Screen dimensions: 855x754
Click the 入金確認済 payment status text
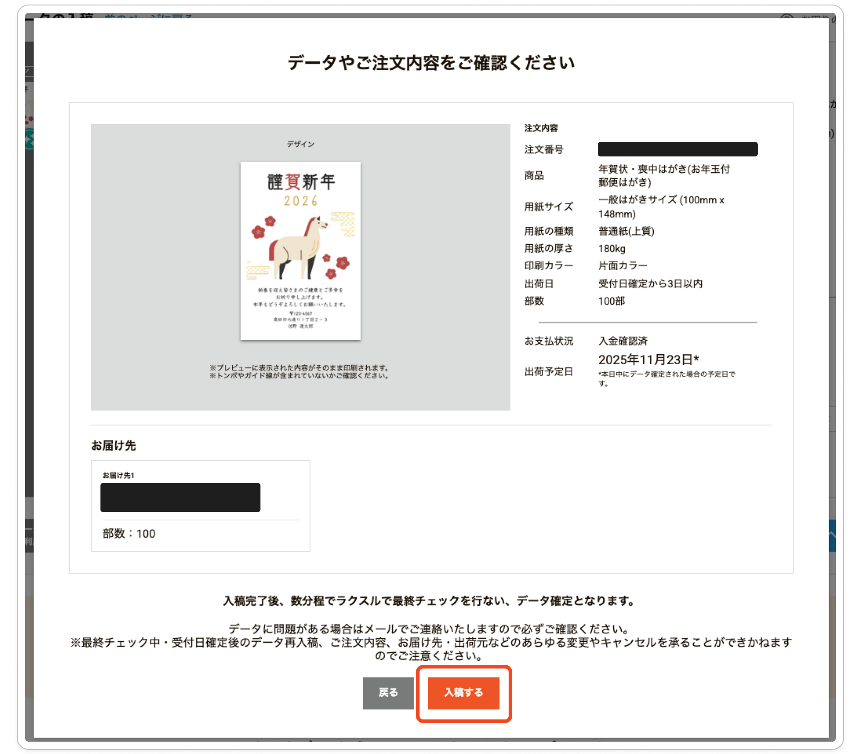(623, 341)
